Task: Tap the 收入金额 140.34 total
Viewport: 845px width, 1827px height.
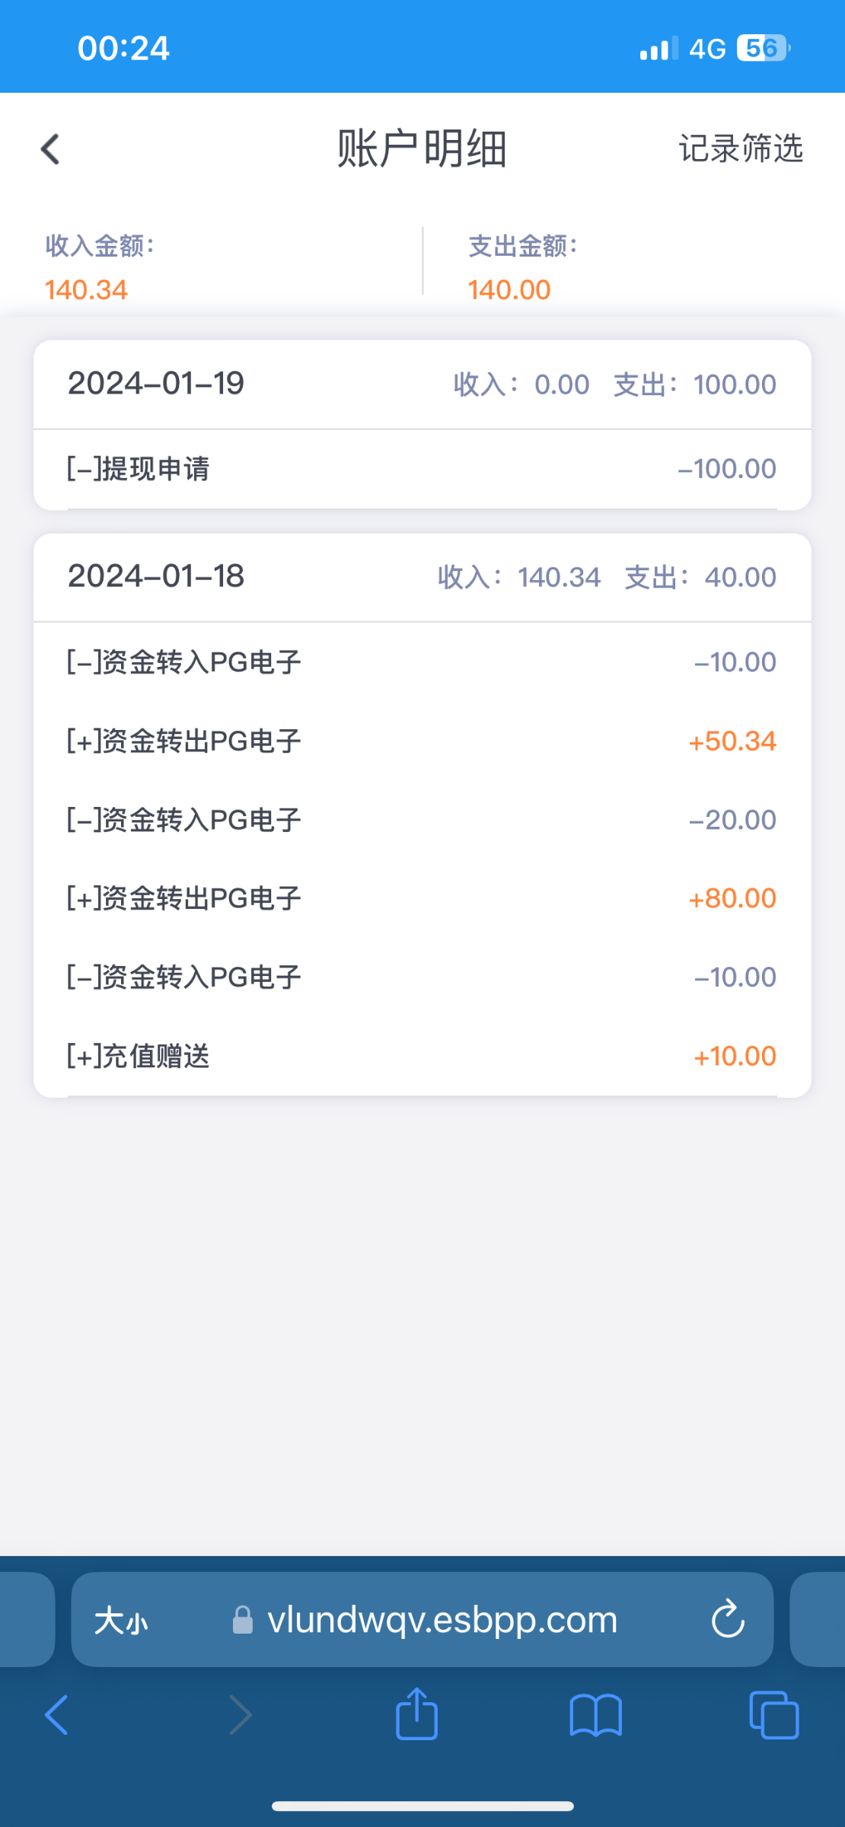Action: coord(87,289)
